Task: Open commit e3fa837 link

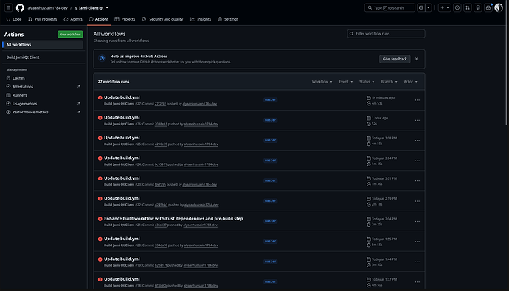Action: [160, 225]
